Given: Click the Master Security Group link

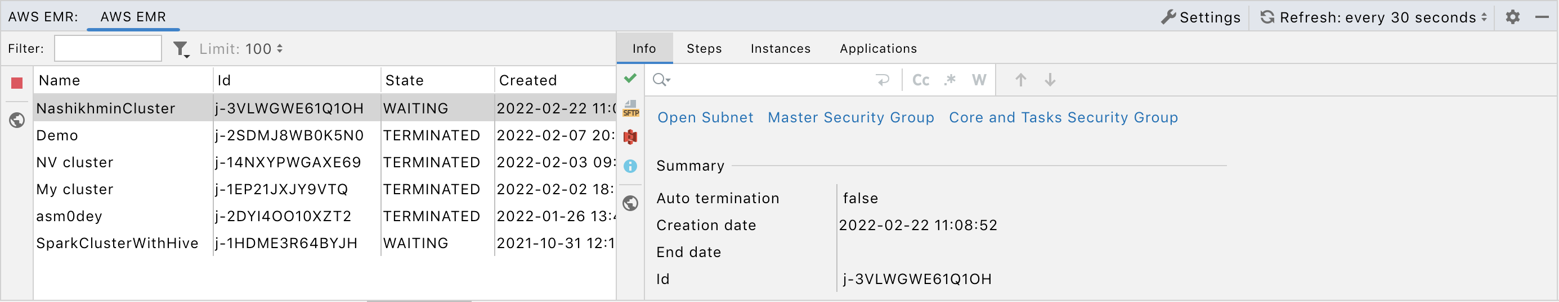Looking at the screenshot, I should 850,117.
